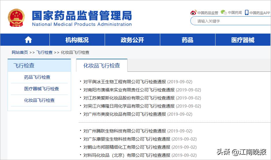Go to 网站首页 in the breadcrumb
The height and width of the screenshot is (160, 271).
[20, 52]
